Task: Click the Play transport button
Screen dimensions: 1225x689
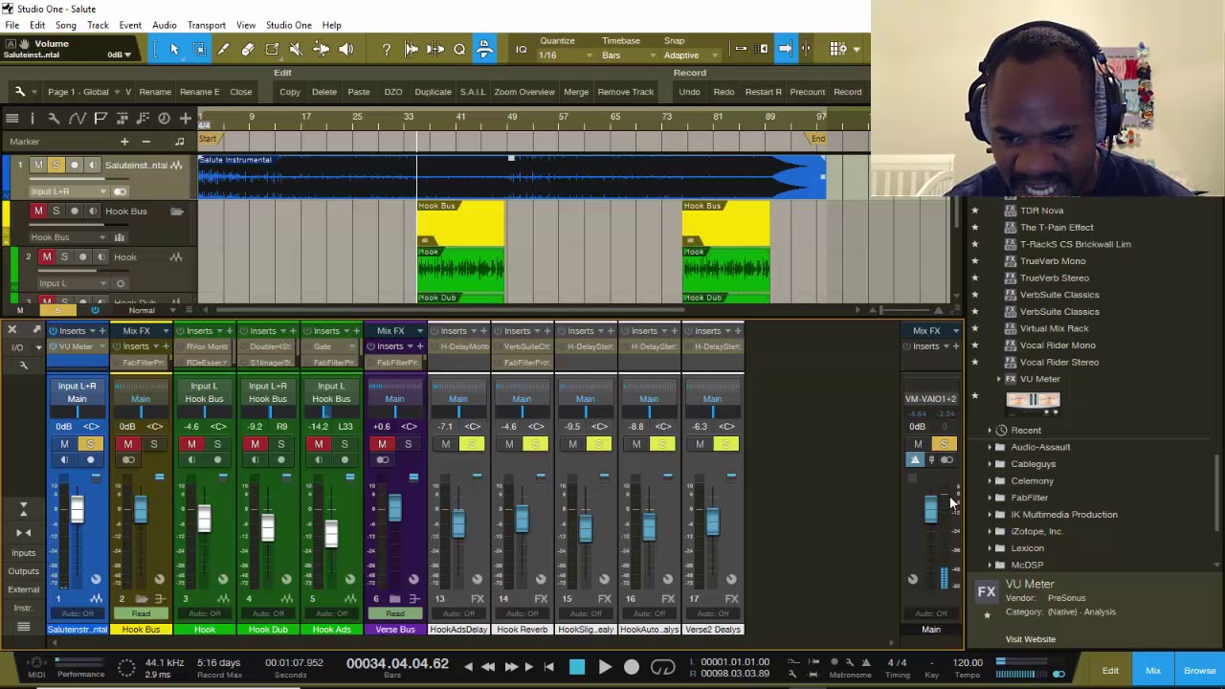Action: 604,667
